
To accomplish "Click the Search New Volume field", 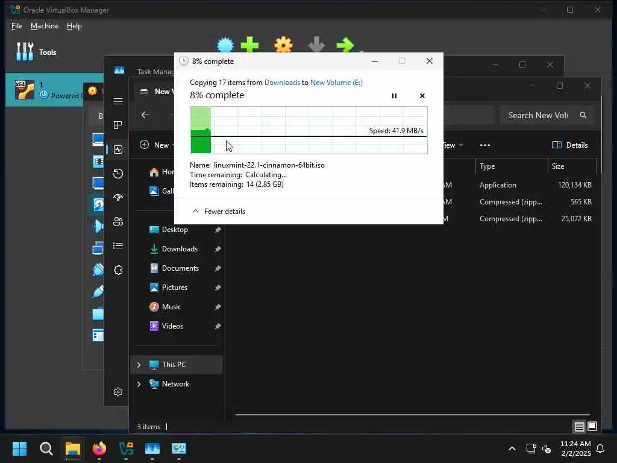I will pos(547,115).
